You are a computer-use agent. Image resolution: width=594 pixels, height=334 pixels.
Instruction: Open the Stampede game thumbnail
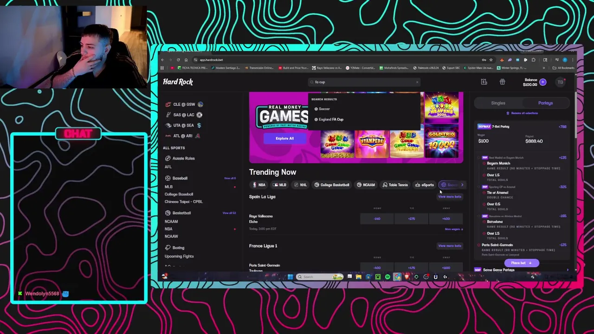[x=372, y=144]
